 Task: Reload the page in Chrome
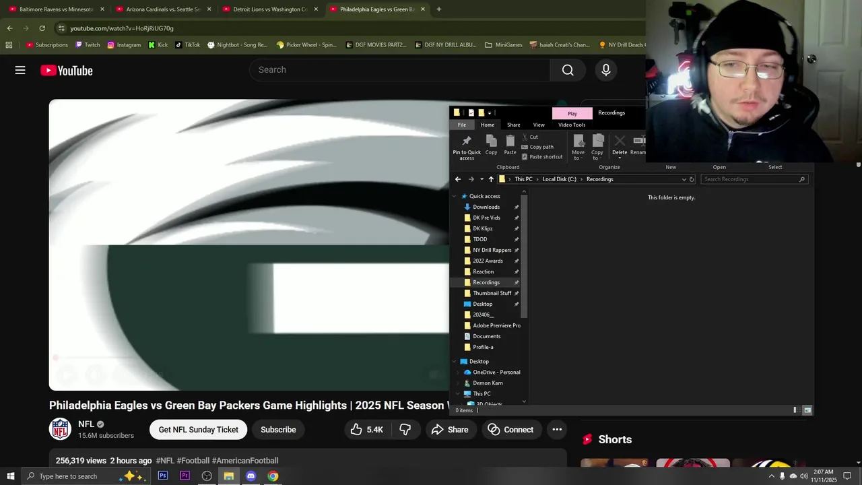point(42,28)
